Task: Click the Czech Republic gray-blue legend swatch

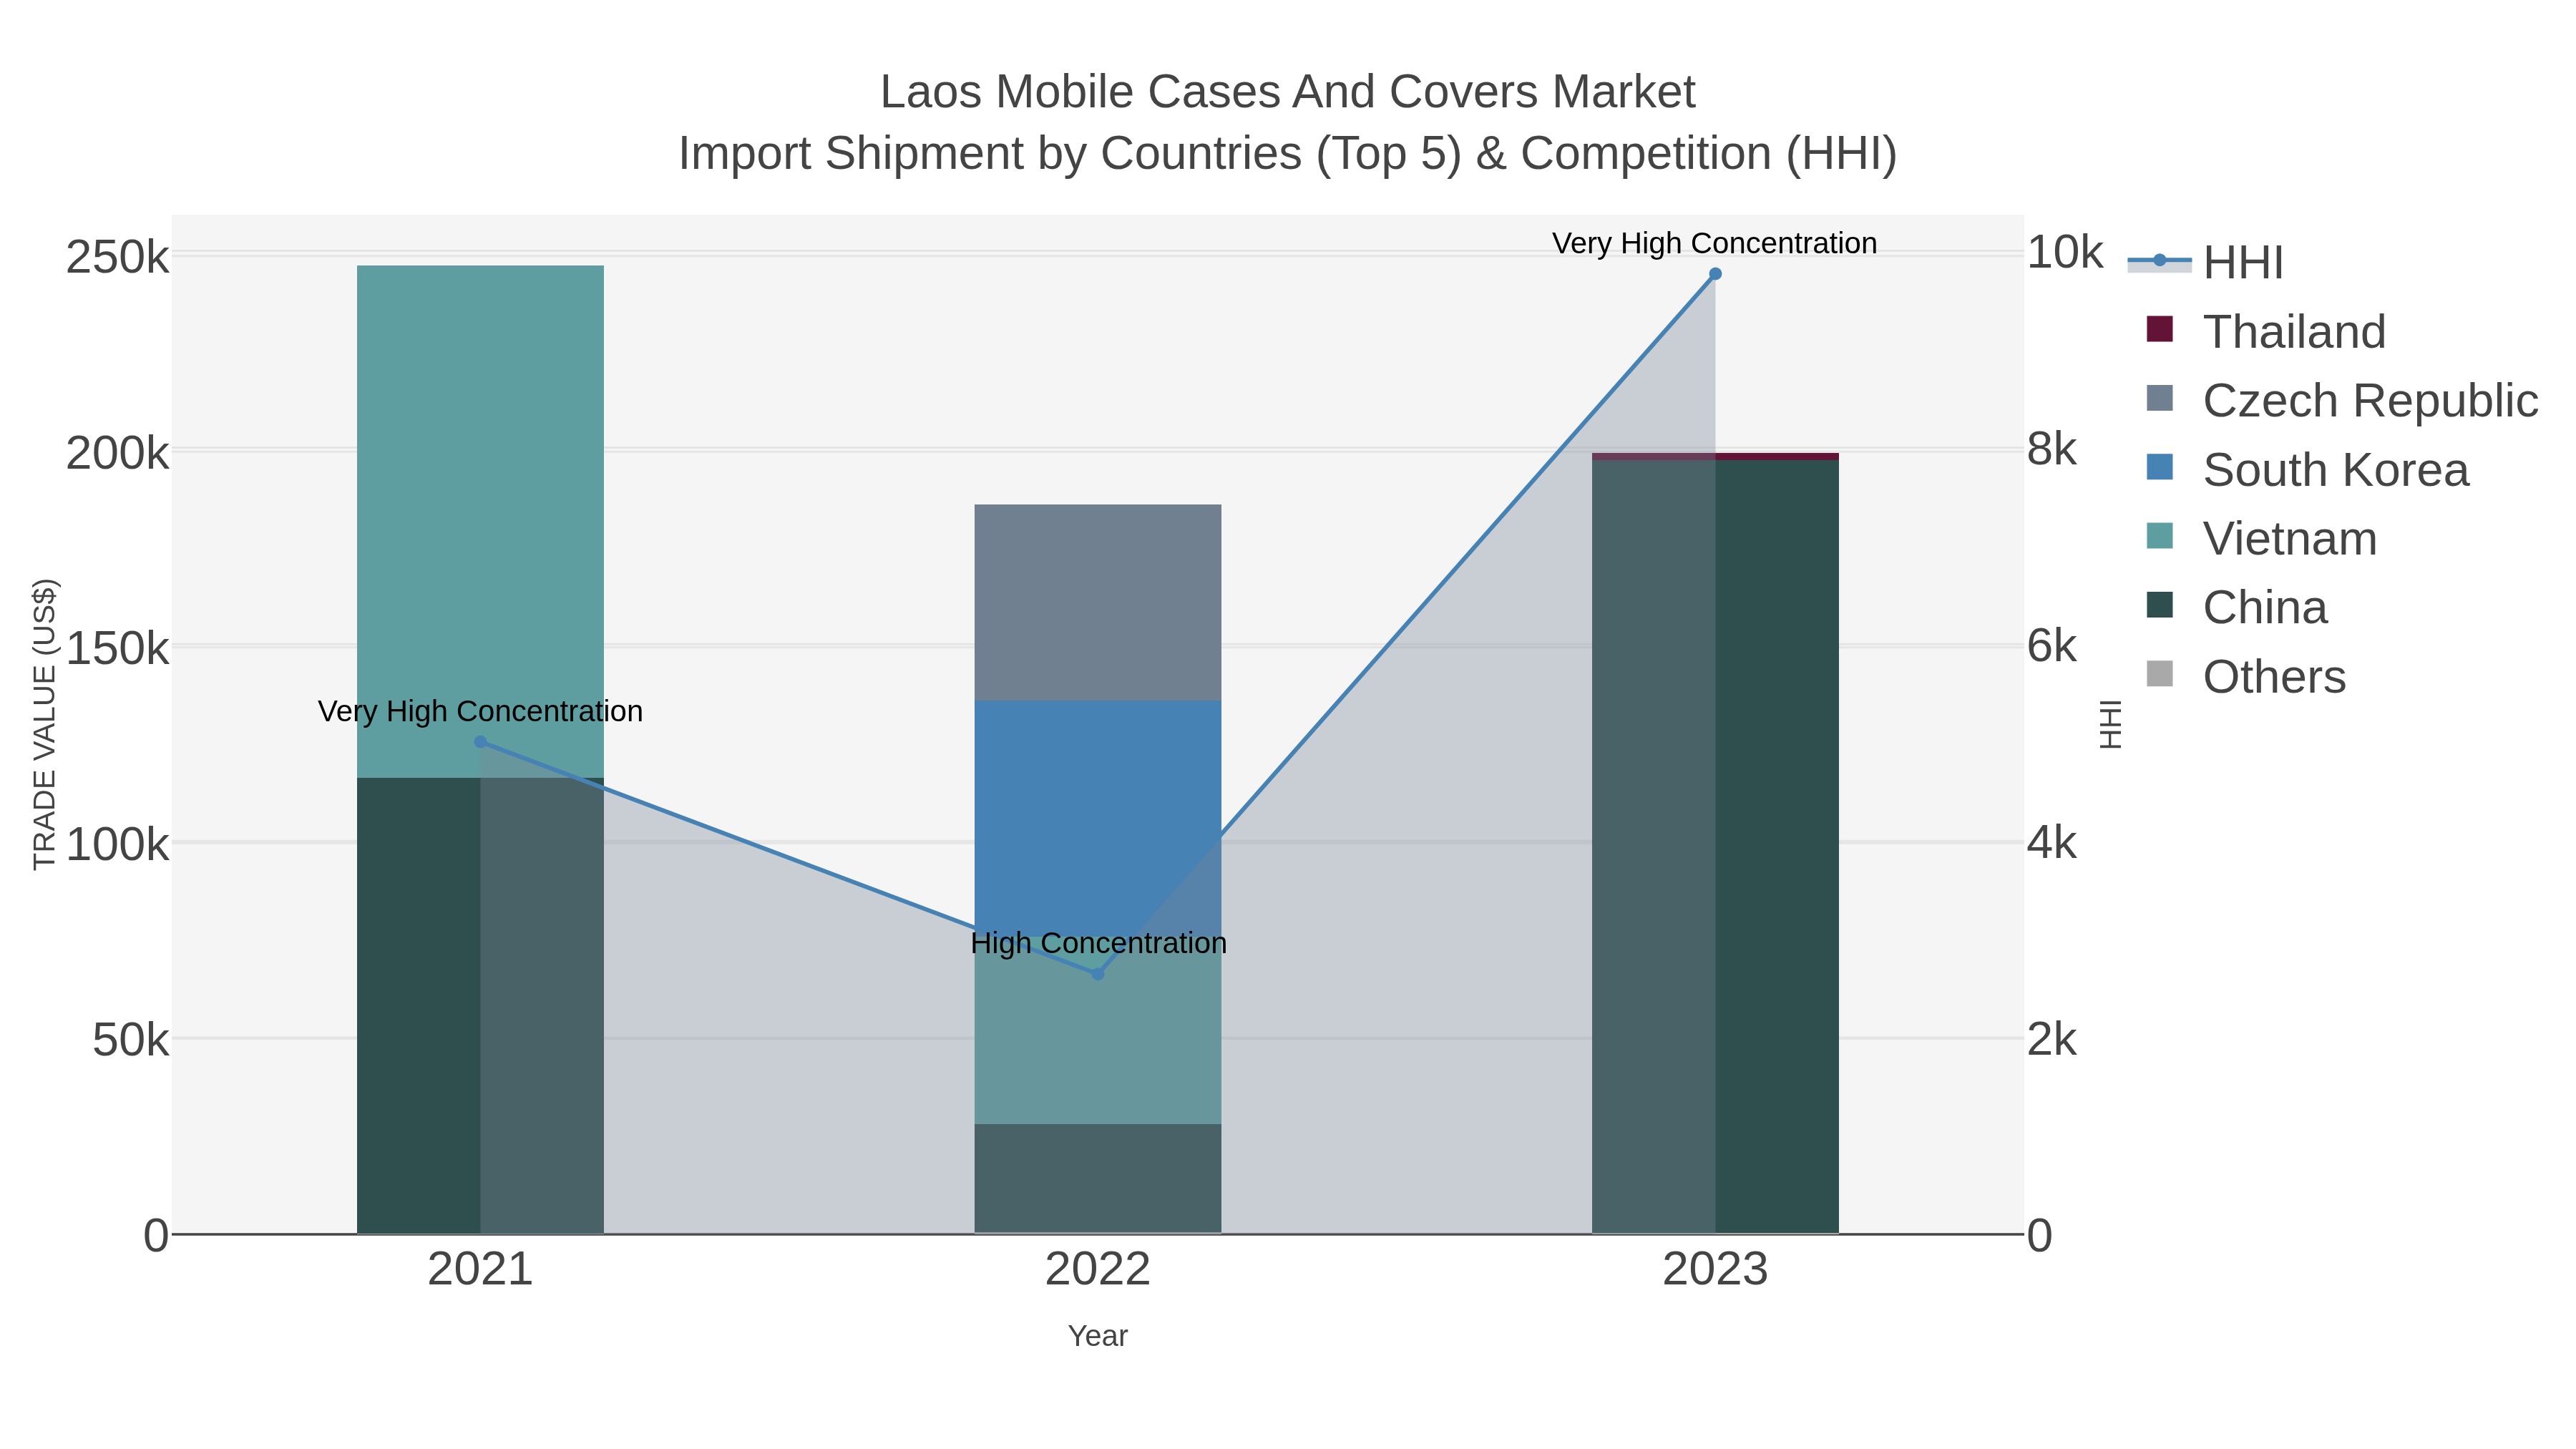Action: (2160, 398)
